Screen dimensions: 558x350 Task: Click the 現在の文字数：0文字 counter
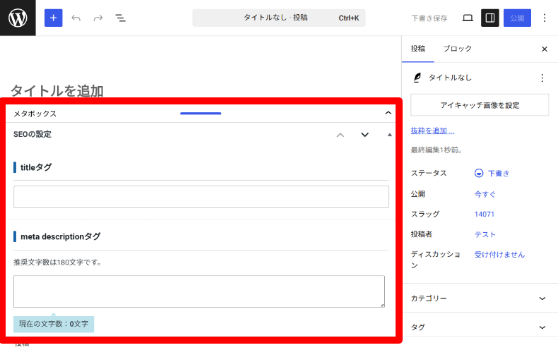[x=54, y=324]
